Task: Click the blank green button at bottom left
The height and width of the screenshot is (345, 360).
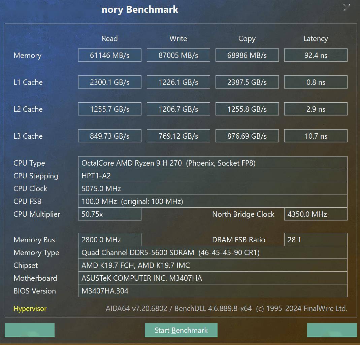Action: tap(30, 330)
